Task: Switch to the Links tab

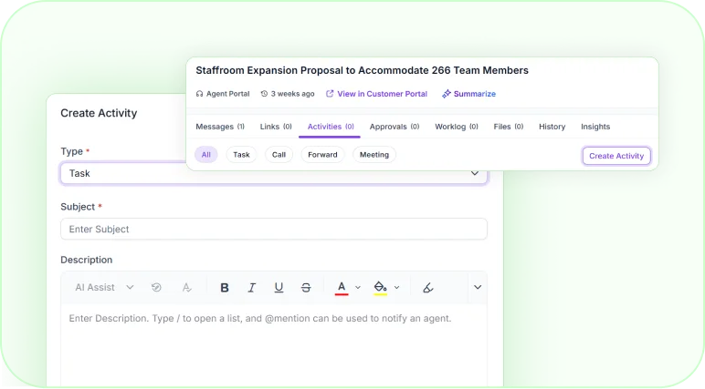Action: [276, 127]
